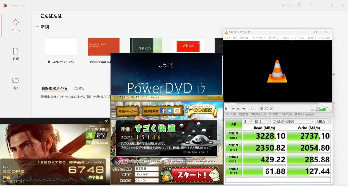Open the 開く folder page in PowerPoint

point(15,83)
